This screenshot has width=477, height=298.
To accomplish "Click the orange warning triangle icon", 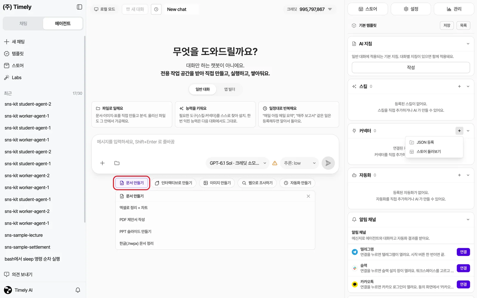I will 275,163.
